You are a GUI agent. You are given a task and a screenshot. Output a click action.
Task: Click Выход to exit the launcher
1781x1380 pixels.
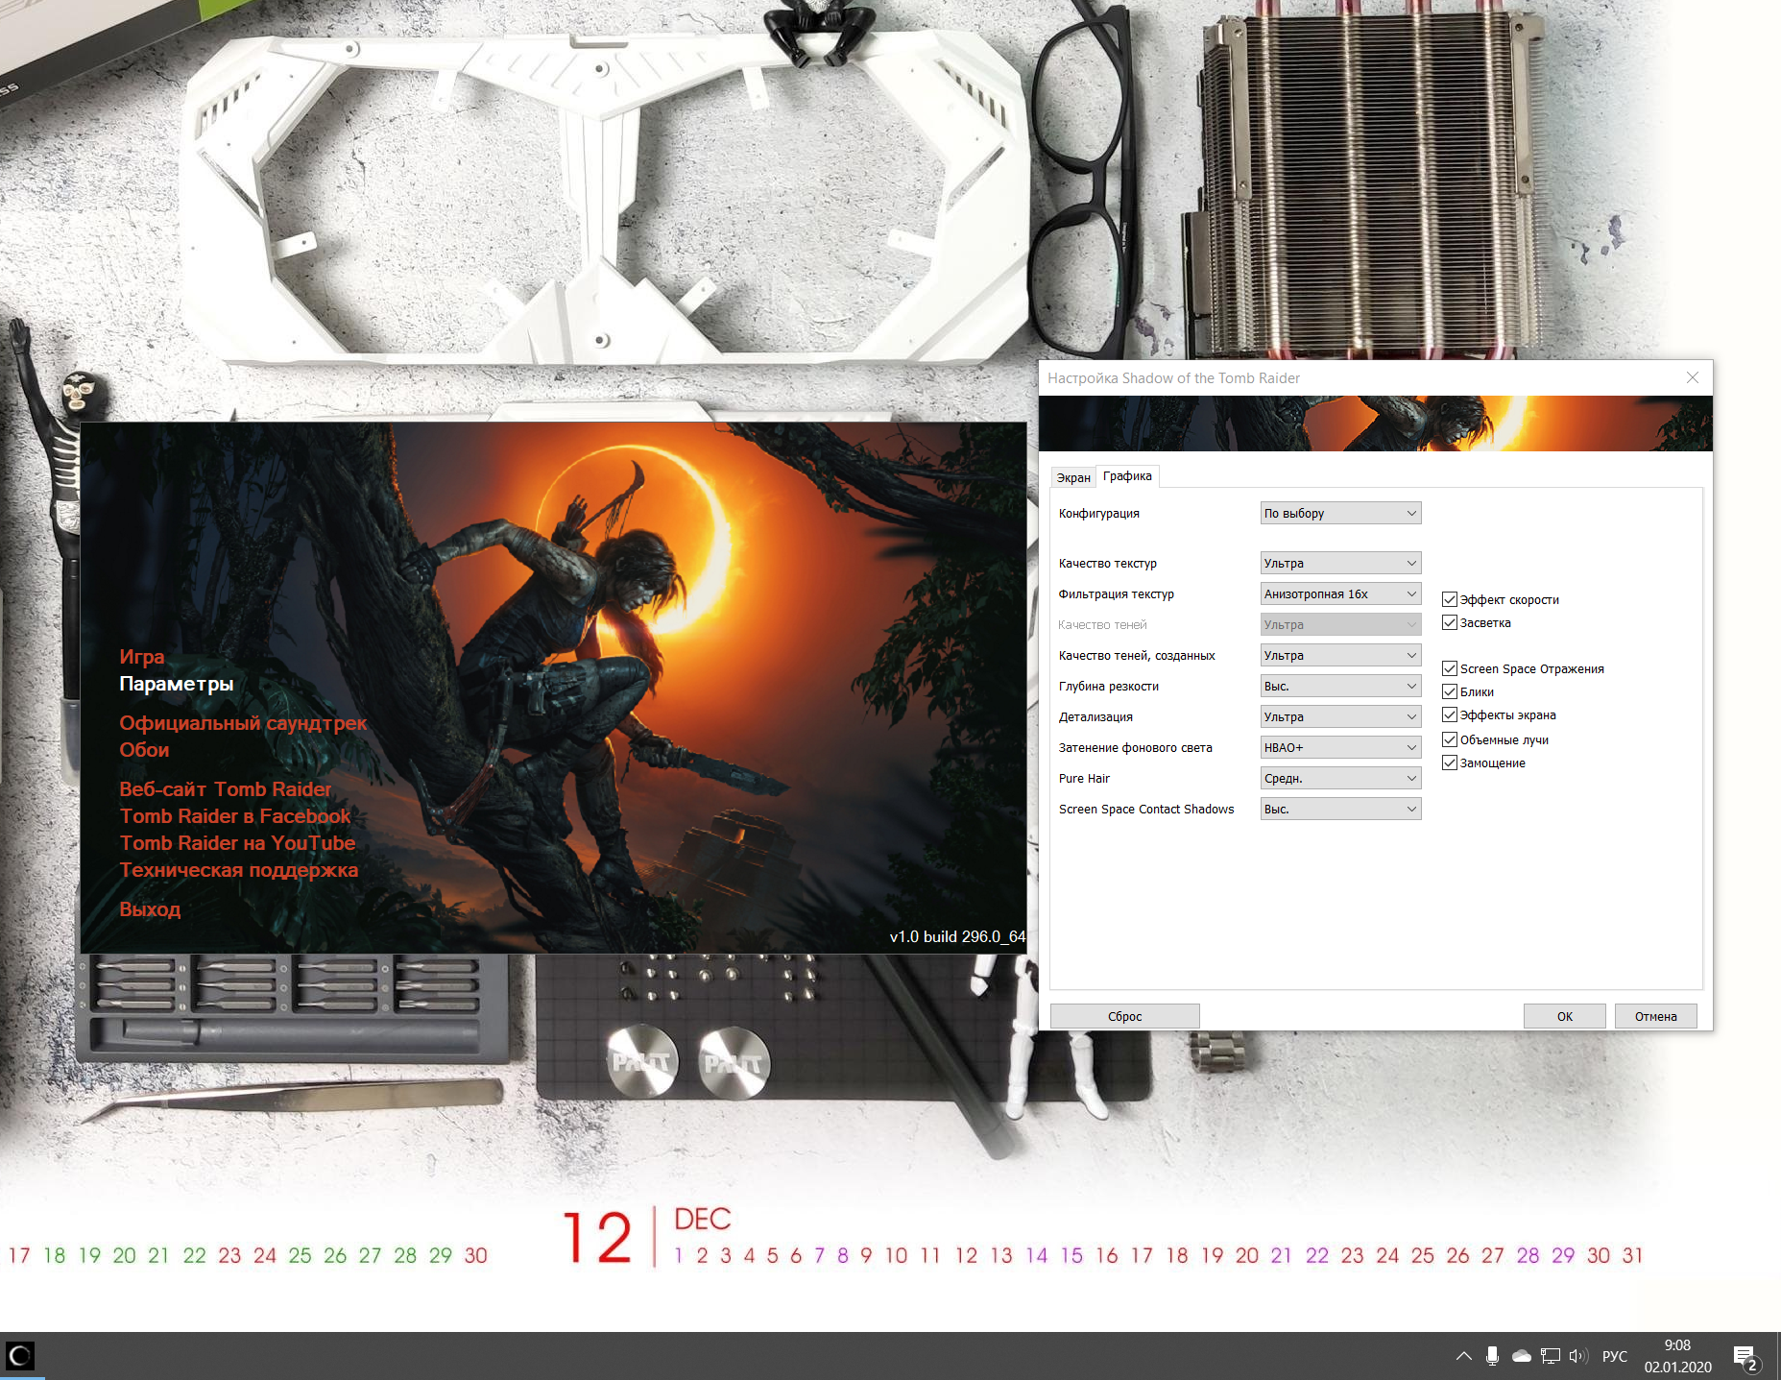click(x=150, y=909)
